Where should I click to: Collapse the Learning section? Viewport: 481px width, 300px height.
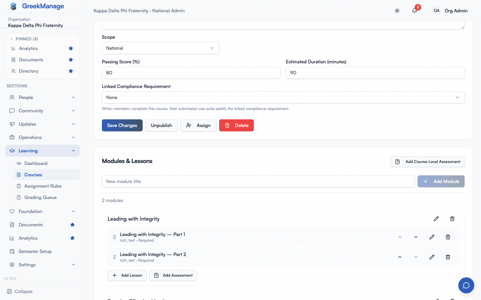point(43,151)
